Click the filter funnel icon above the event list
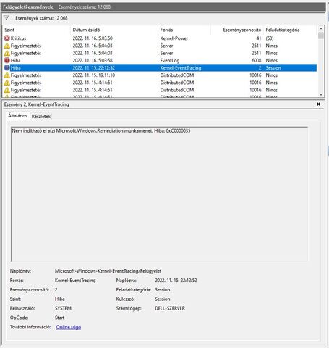The height and width of the screenshot is (348, 329). click(x=7, y=18)
